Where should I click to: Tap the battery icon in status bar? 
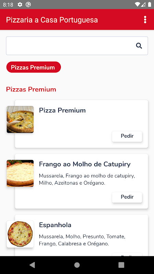click(150, 4)
